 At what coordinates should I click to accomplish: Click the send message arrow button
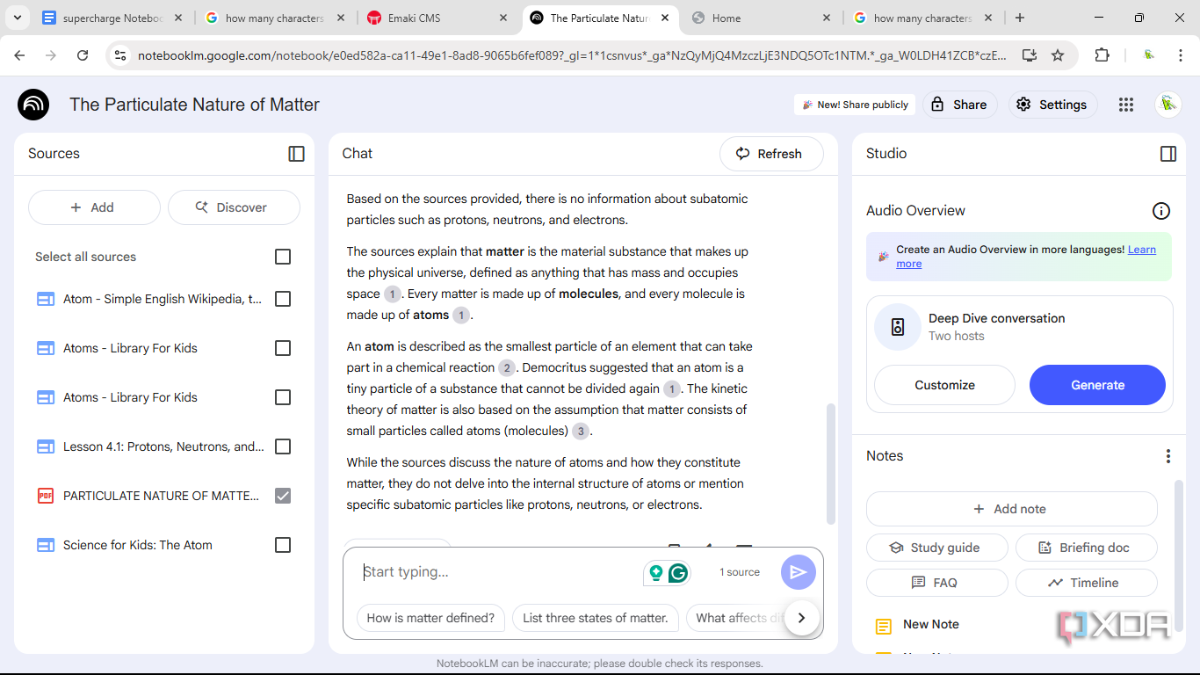point(798,572)
